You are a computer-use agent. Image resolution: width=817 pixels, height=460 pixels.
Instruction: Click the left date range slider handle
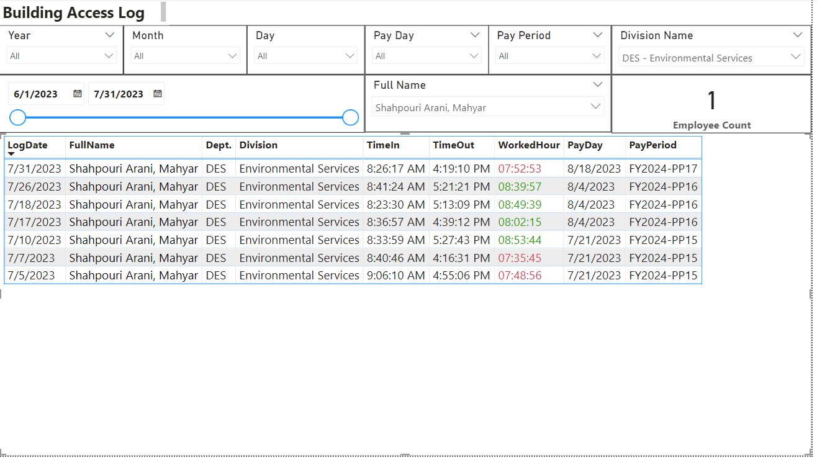(18, 117)
